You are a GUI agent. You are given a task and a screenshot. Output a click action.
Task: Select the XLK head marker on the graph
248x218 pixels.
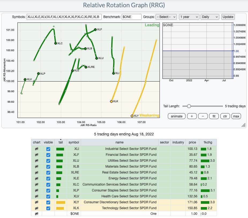tap(111, 101)
